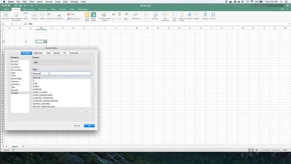Select Accounting in Category list

[20, 70]
